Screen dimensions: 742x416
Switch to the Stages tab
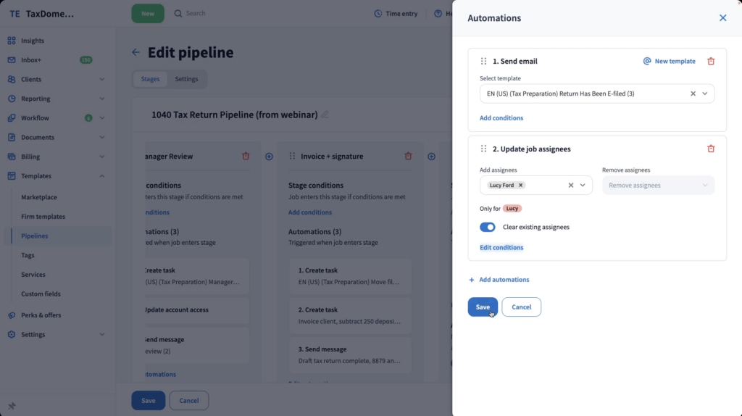pos(150,79)
